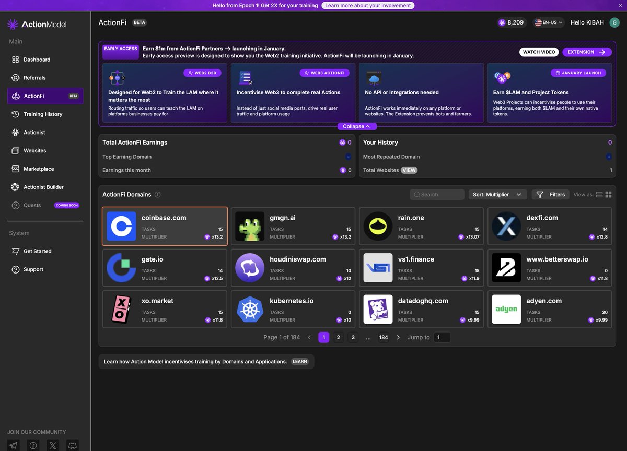The height and width of the screenshot is (451, 627).
Task: Click the WATCH VIDEO button
Action: coord(539,52)
